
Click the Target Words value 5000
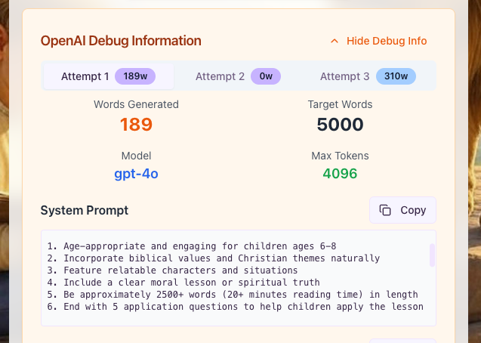pyautogui.click(x=340, y=124)
